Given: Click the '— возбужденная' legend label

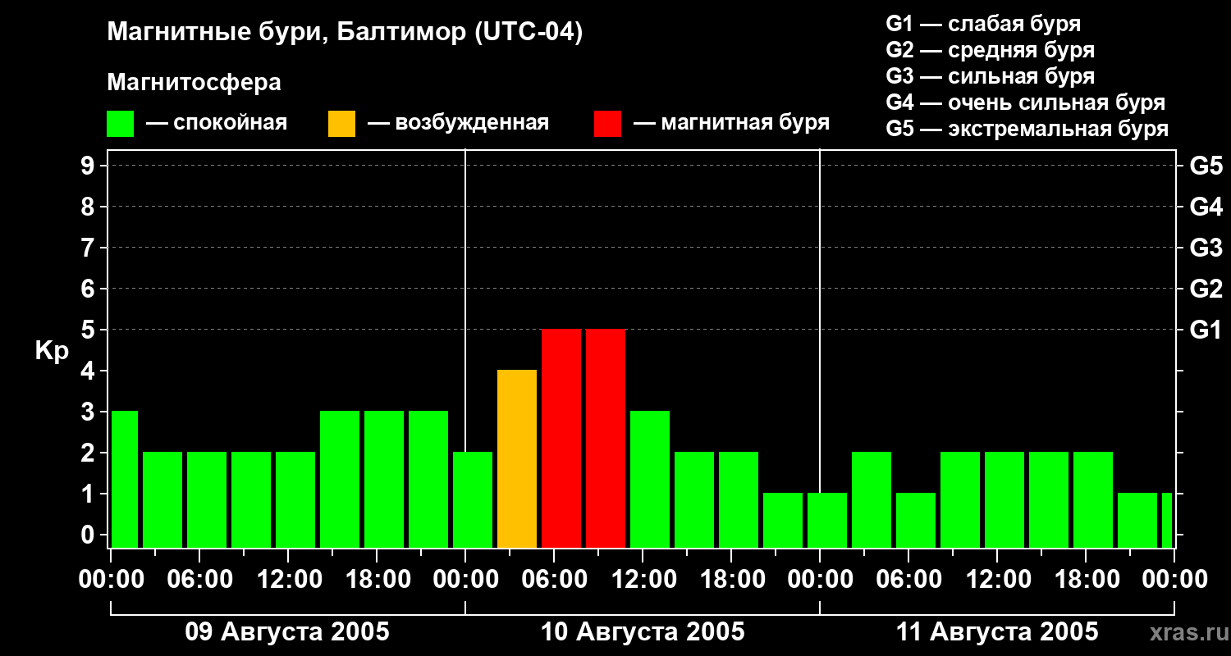Looking at the screenshot, I should pos(458,123).
